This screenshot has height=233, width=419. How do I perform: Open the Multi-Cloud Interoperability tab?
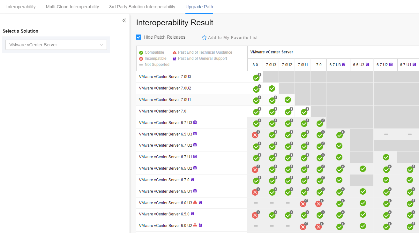click(x=72, y=7)
